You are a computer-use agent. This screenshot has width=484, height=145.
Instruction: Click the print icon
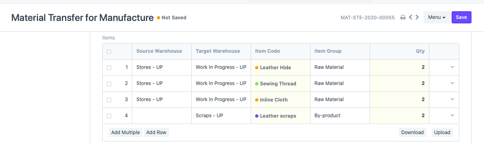coord(402,17)
